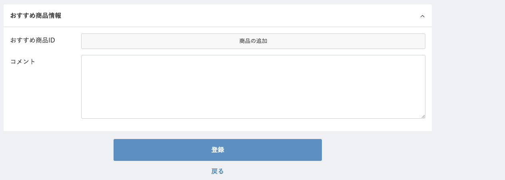This screenshot has width=505, height=180.
Task: Toggle the section with the up-arrow icon
Action: pyautogui.click(x=422, y=16)
